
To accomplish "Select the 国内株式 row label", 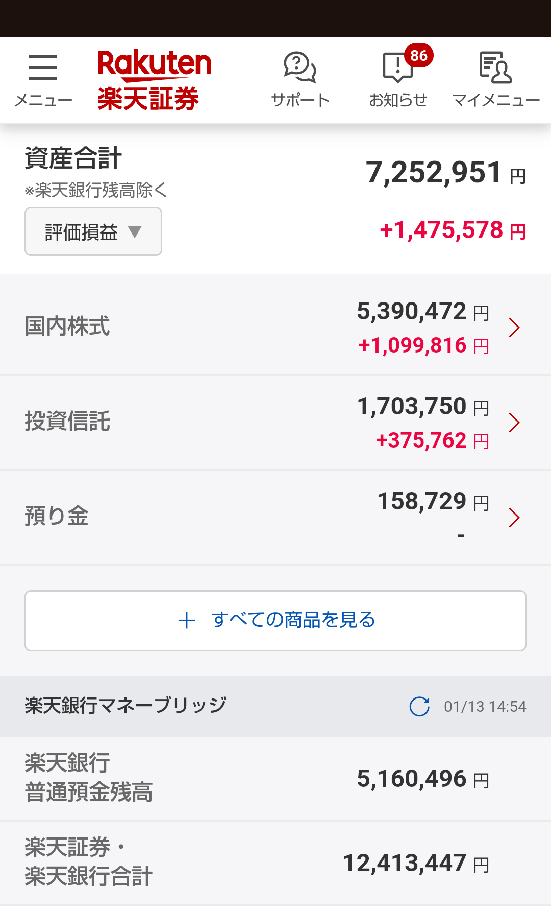I will pyautogui.click(x=67, y=326).
